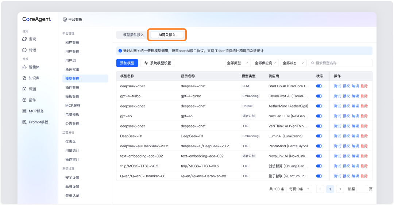Open the 全部供应商 dropdown

(x=266, y=63)
